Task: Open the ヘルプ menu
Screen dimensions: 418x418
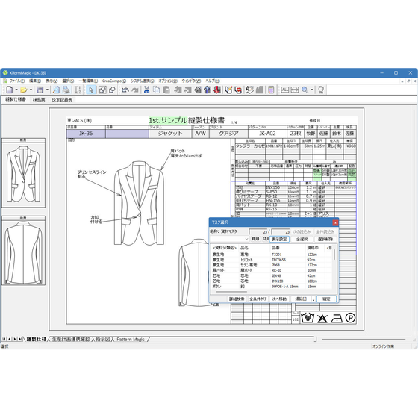Action: (x=213, y=81)
